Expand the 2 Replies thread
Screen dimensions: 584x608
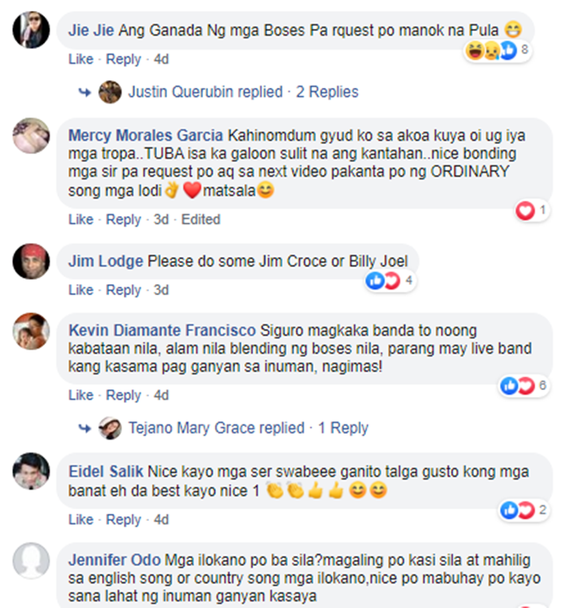[327, 92]
